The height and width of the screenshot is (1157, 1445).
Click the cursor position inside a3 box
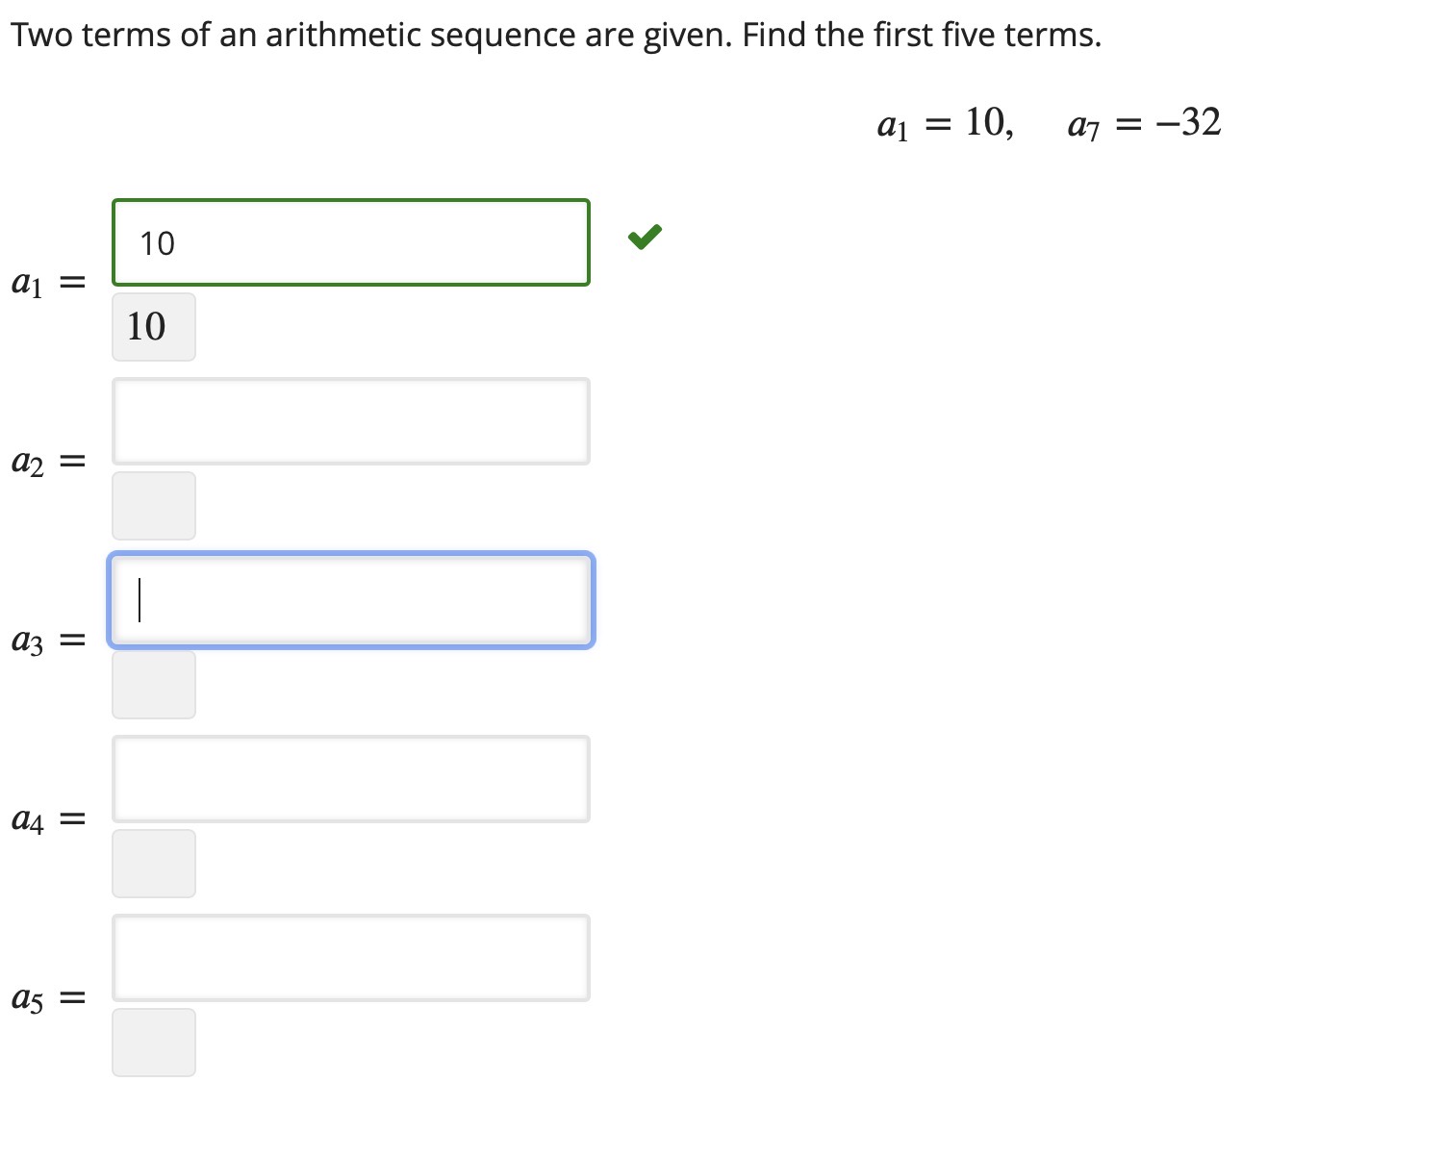[x=140, y=598]
